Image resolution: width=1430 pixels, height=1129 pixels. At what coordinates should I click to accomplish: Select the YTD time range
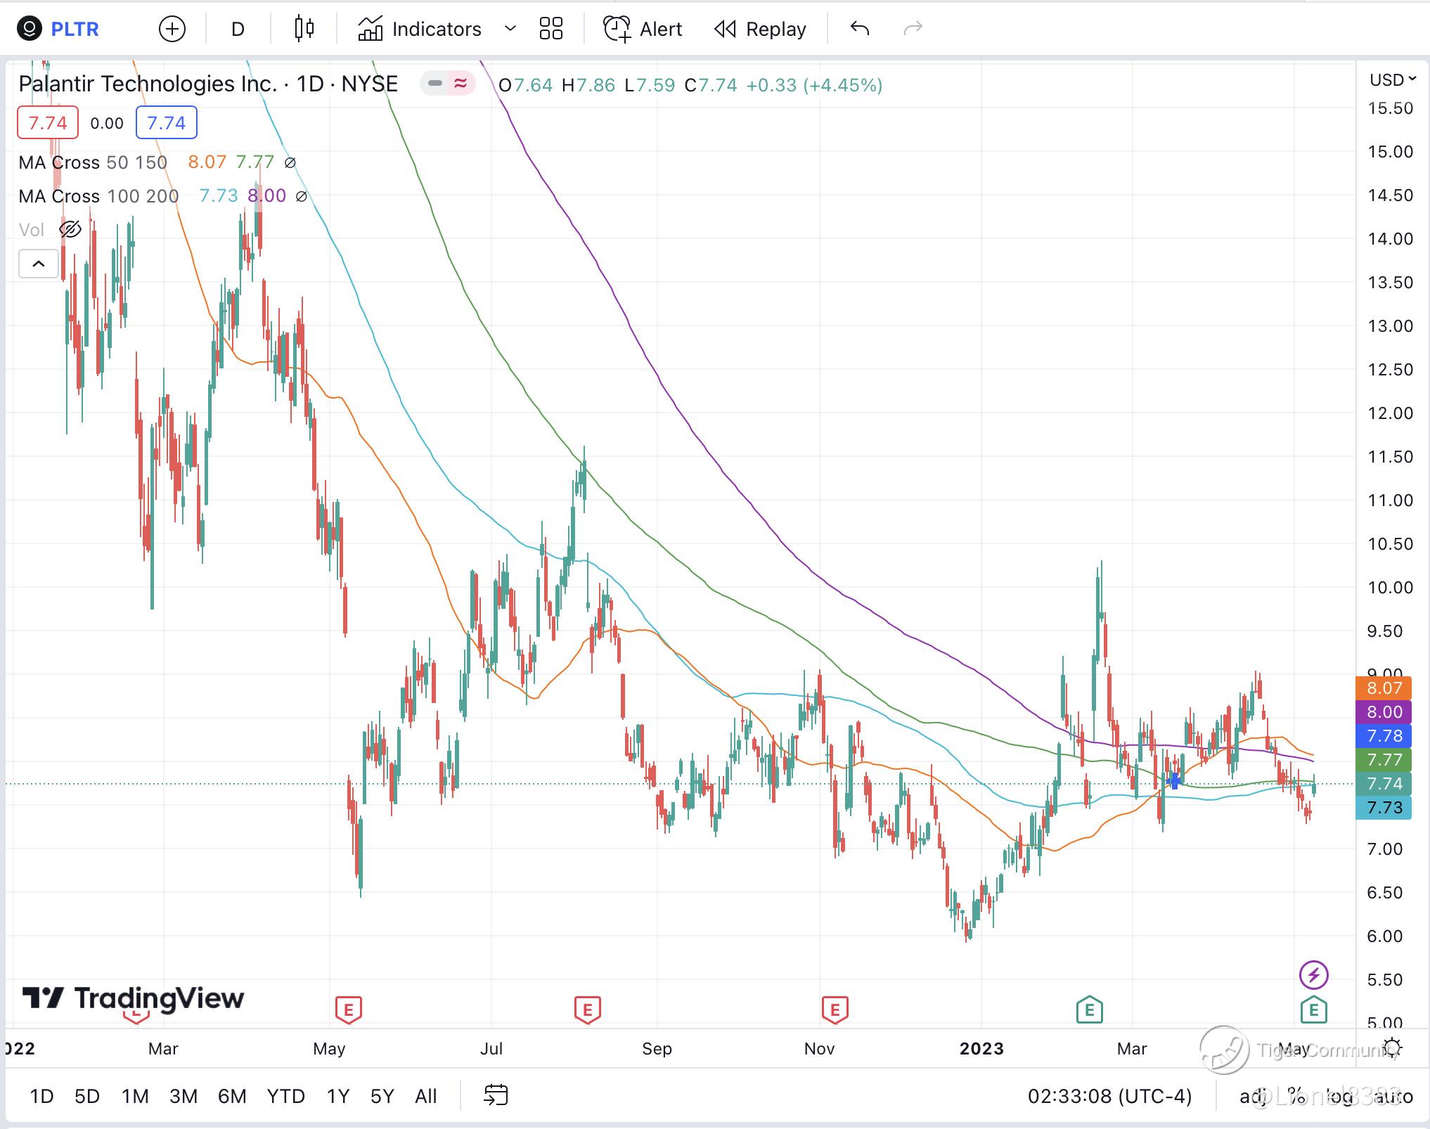pyautogui.click(x=285, y=1096)
